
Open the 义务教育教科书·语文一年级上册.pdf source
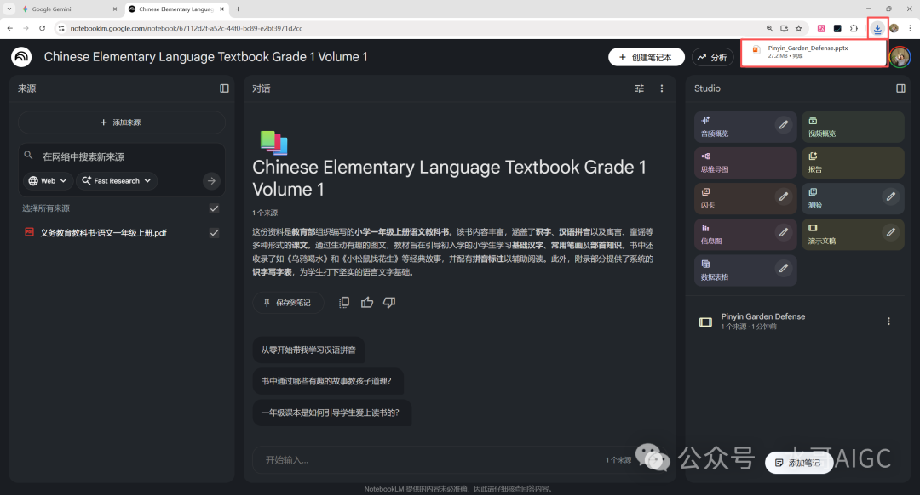(103, 233)
